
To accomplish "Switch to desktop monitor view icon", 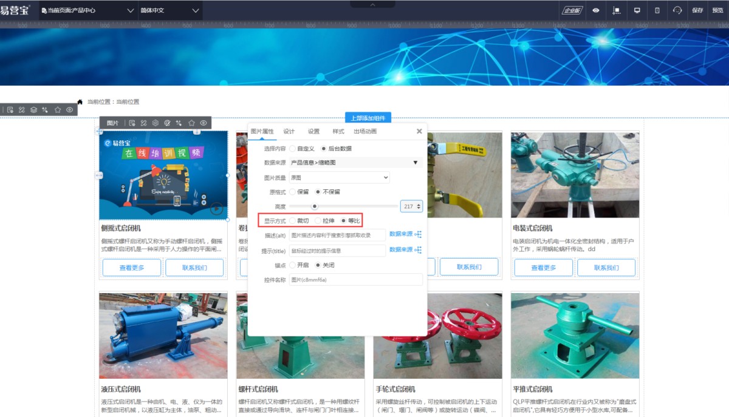I will 637,10.
